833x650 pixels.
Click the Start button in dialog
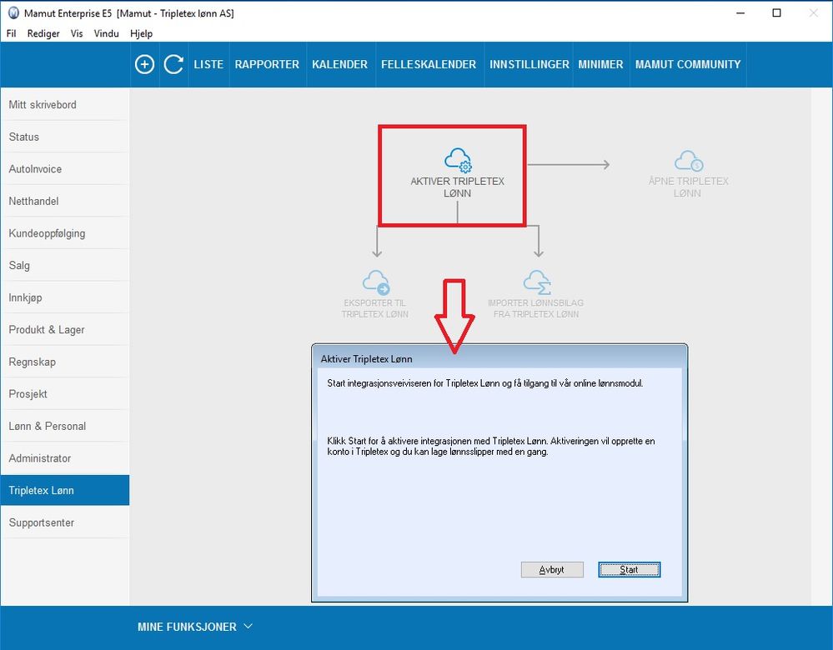(629, 569)
